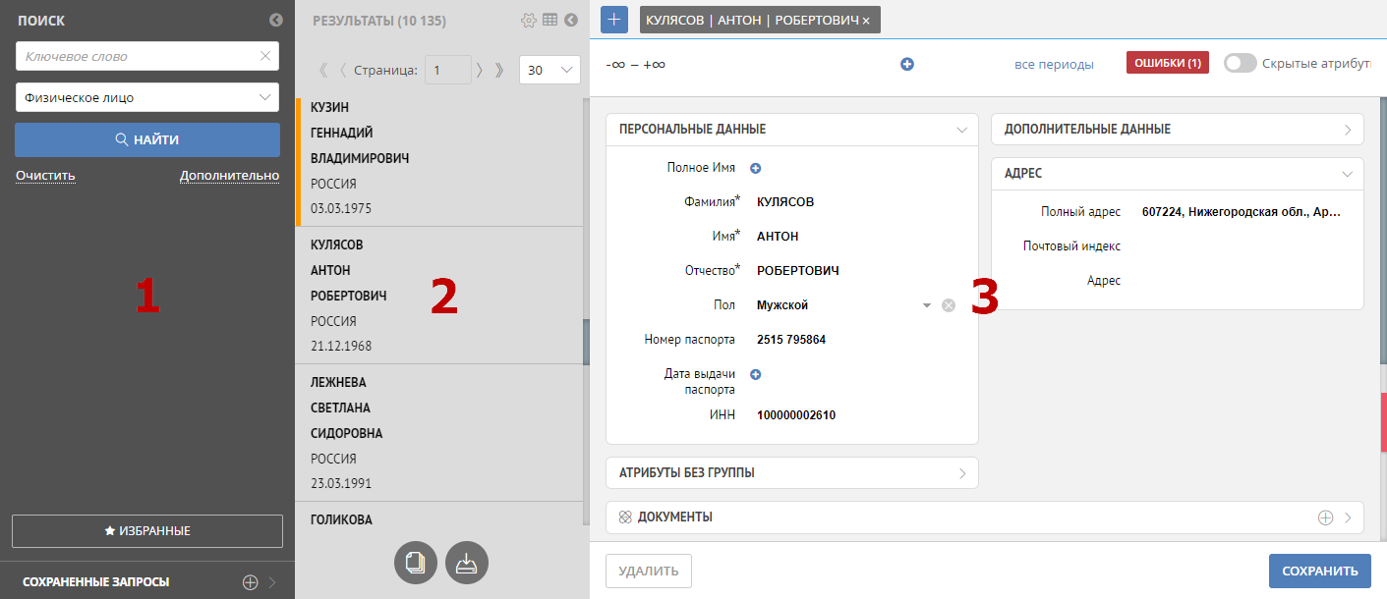Add Полное Имя value with plus icon
The width and height of the screenshot is (1387, 599).
point(756,168)
